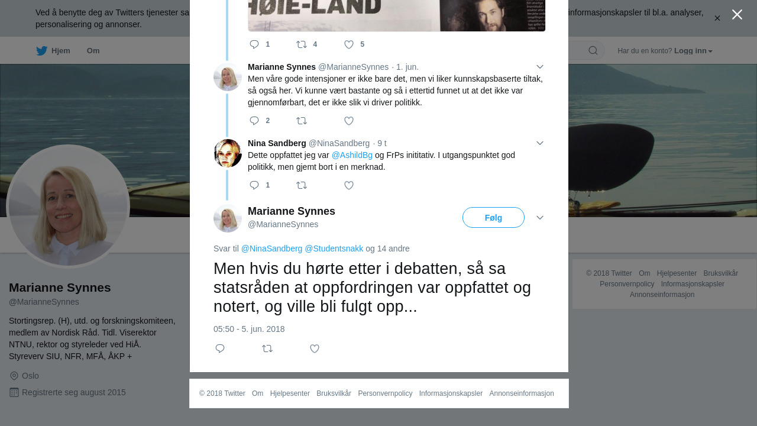This screenshot has width=757, height=426.
Task: Reply to Marianne Synnes' 1. jun. tweet
Action: coord(254,121)
